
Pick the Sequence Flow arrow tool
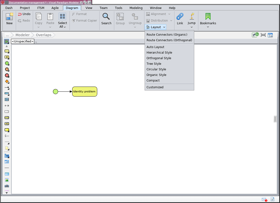[x=7, y=87]
